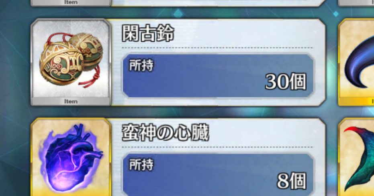Click the 8個 owned count
Viewport: 374px width, 196px height.
(292, 181)
